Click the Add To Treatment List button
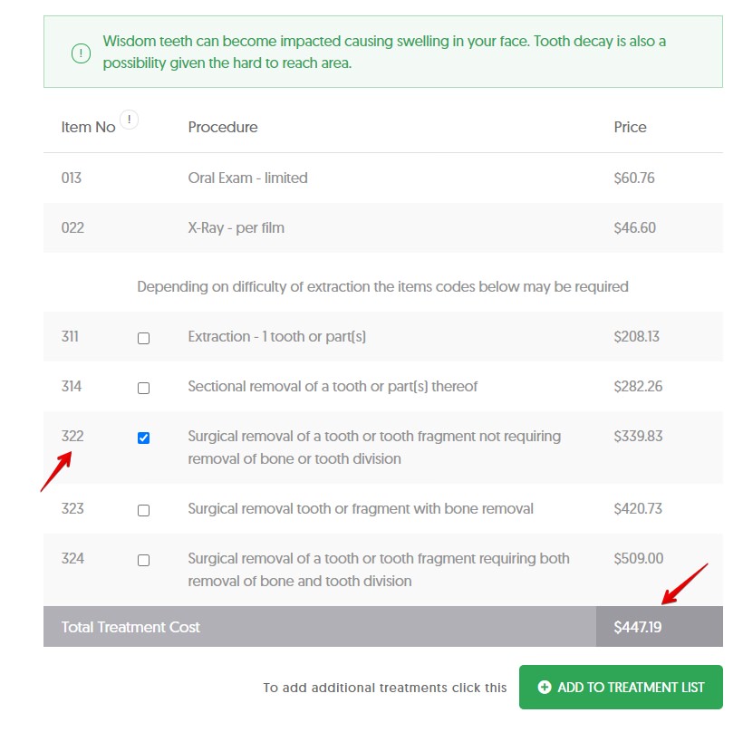This screenshot has height=732, width=743. coord(621,687)
